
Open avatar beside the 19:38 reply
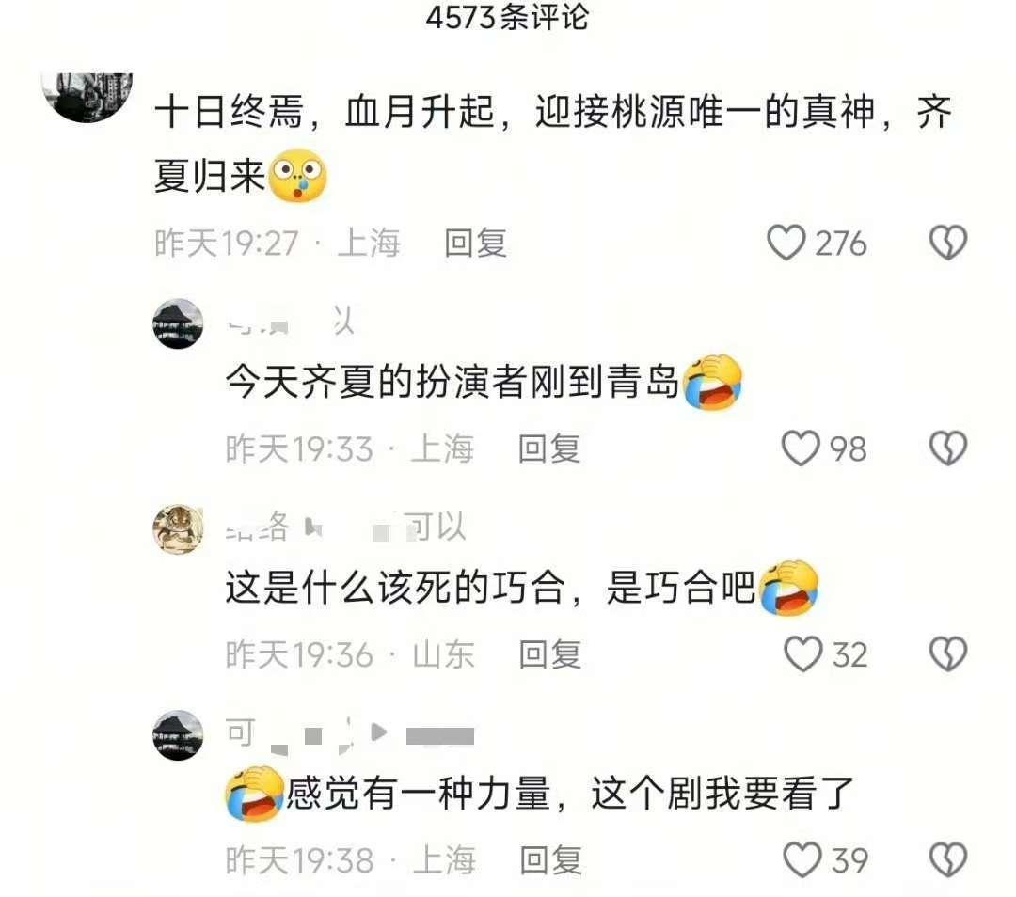point(178,735)
